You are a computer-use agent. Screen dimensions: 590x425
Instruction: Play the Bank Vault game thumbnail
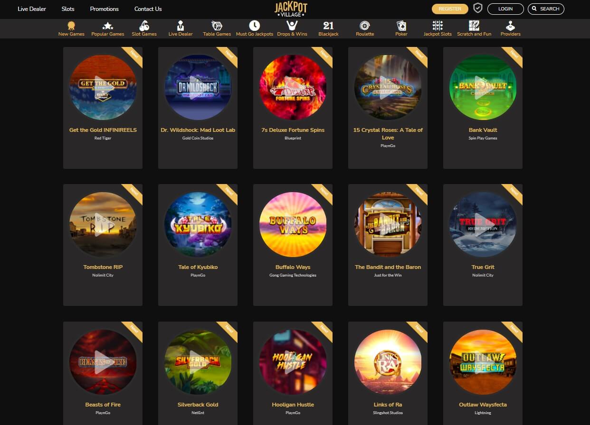[x=483, y=87]
